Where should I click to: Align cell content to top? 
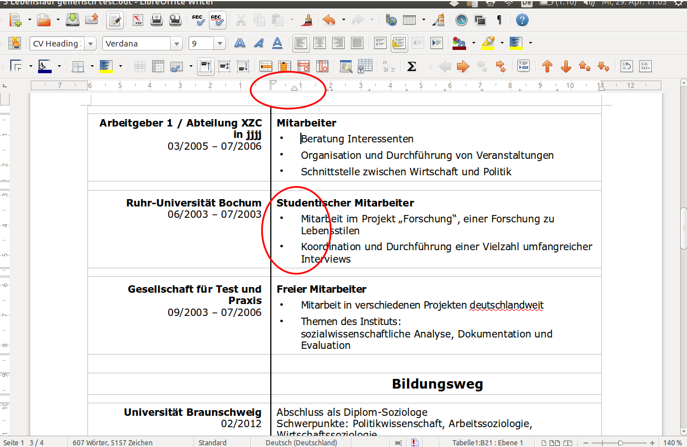(x=206, y=66)
